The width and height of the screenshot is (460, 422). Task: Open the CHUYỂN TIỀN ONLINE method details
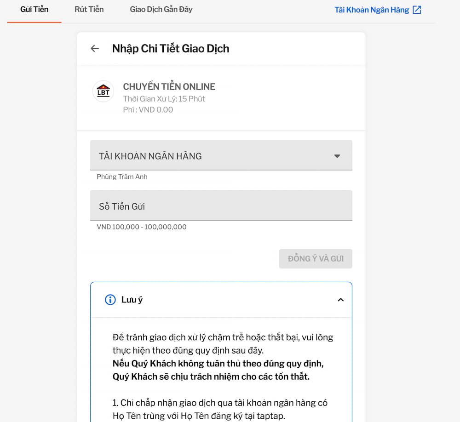(169, 86)
